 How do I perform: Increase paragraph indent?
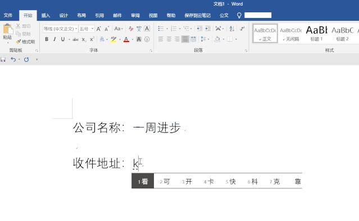[x=208, y=29]
